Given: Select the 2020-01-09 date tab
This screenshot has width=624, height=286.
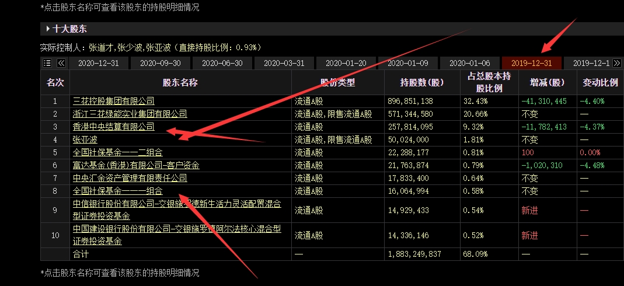Looking at the screenshot, I should point(408,63).
